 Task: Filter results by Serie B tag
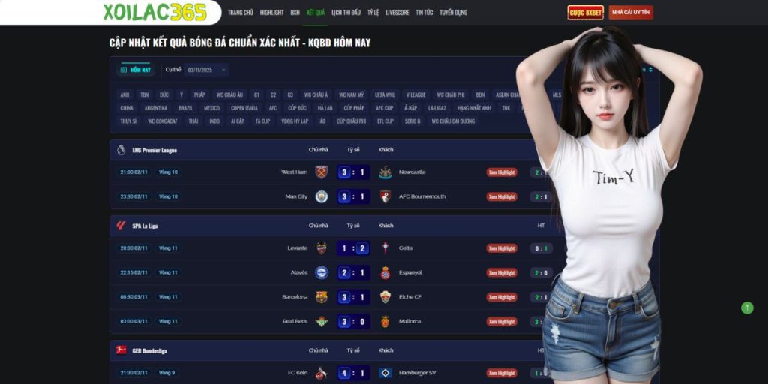click(412, 121)
